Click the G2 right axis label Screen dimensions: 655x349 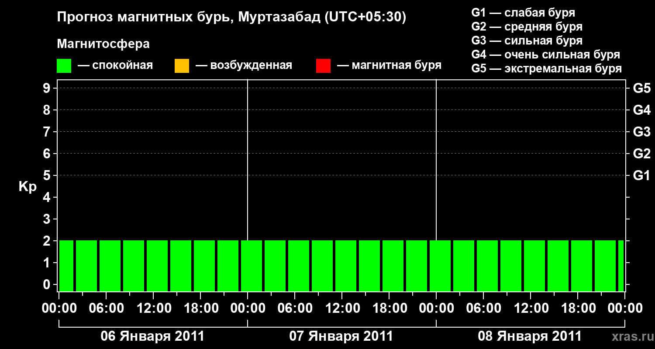(641, 154)
